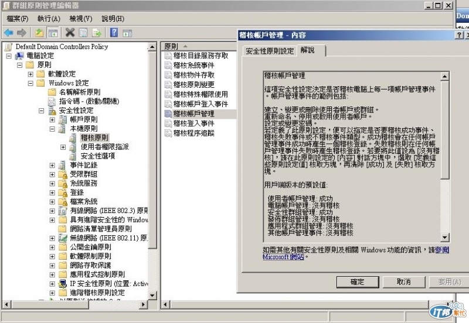This screenshot has height=323, width=469.
Task: Click the IP 安全性原則 icon
Action: tap(63, 284)
